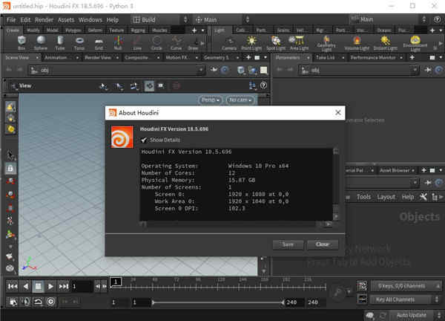Viewport: 445px width, 321px height.
Task: Add a Volume Light
Action: (357, 43)
